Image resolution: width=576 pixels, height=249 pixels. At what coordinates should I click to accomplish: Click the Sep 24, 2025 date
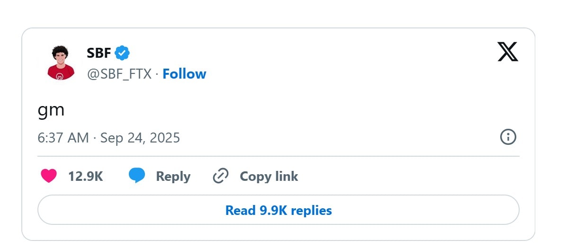click(x=140, y=138)
